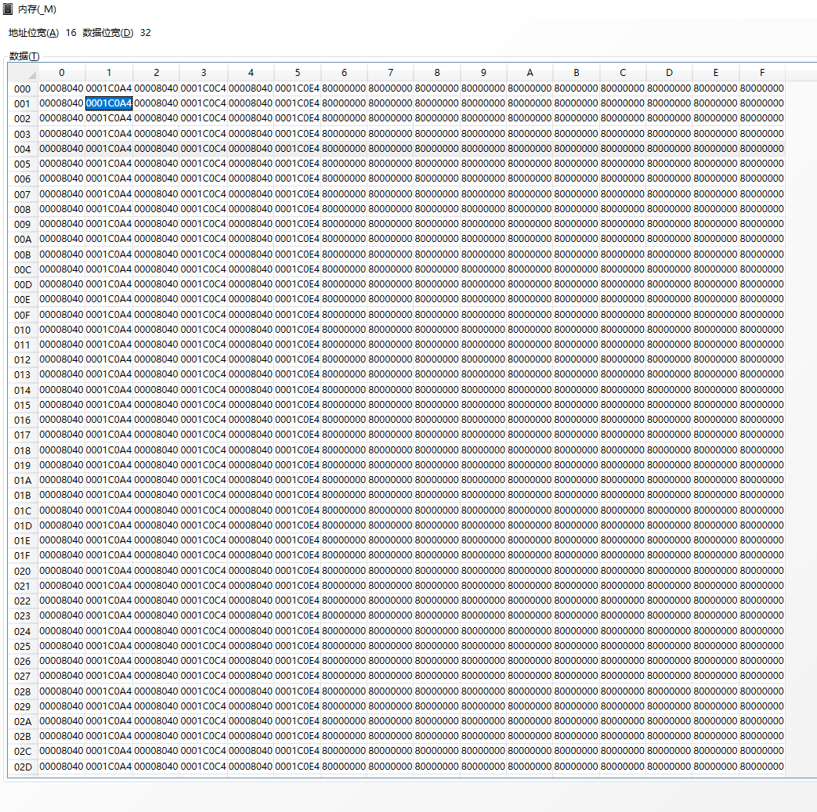Image resolution: width=817 pixels, height=812 pixels.
Task: Click the 数据位宽(D) label
Action: (108, 33)
